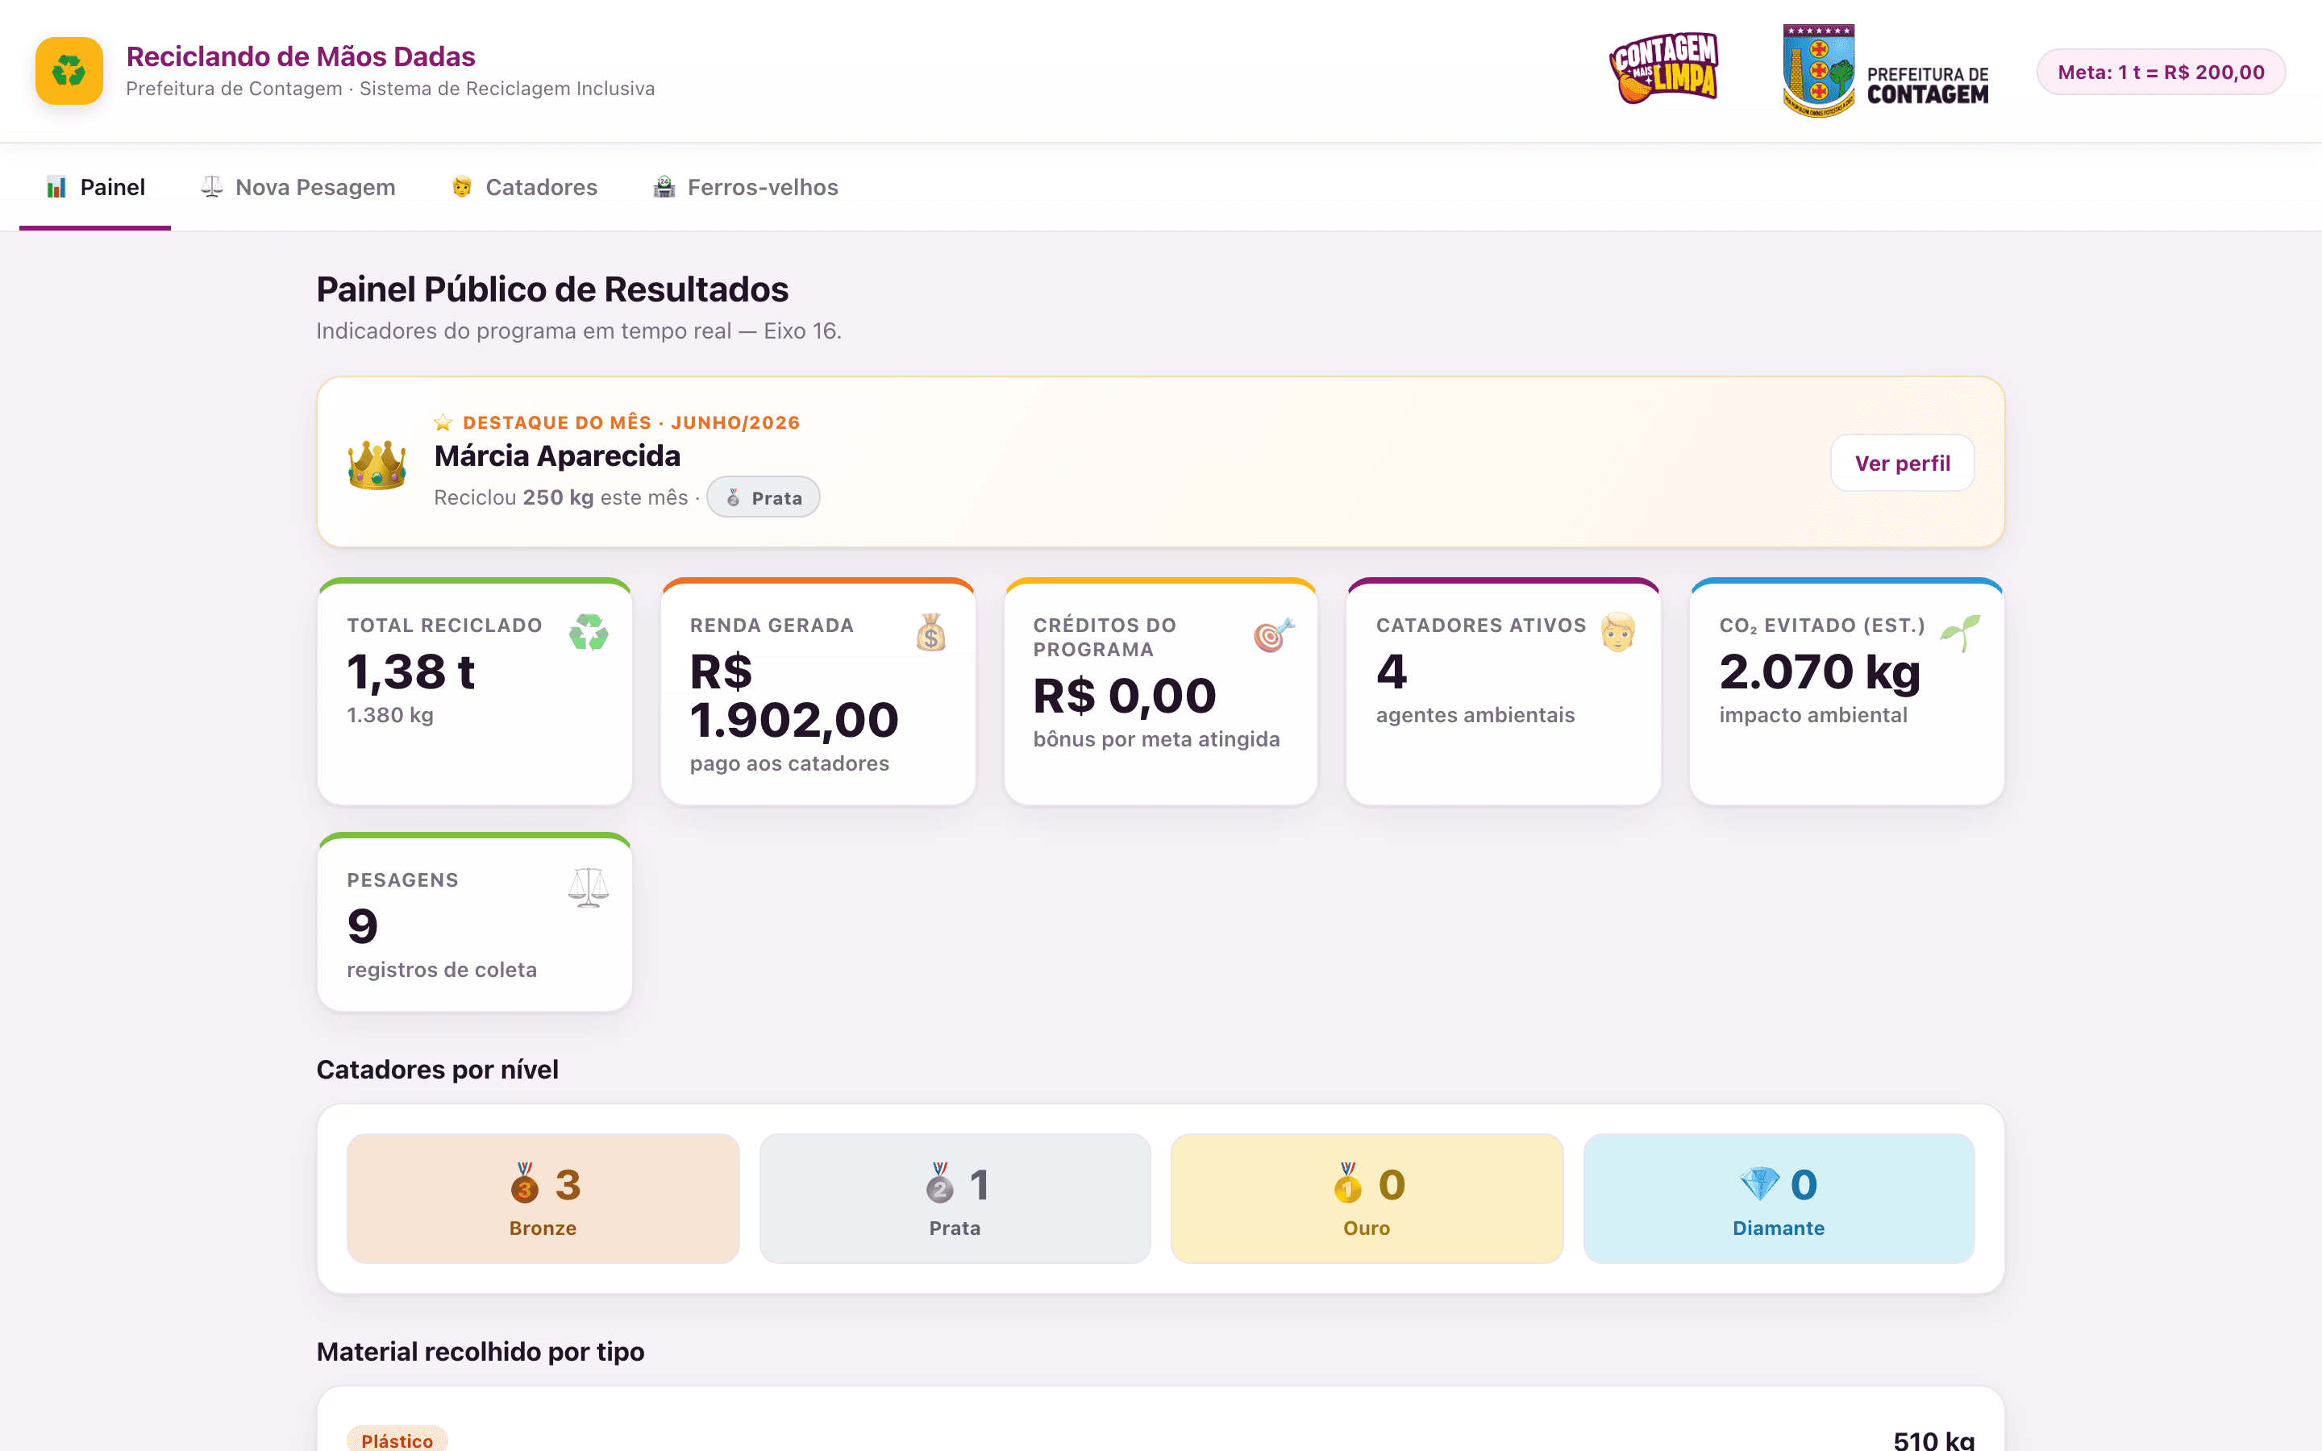Click the face icon on Catadores tab
The height and width of the screenshot is (1451, 2322).
[x=461, y=187]
